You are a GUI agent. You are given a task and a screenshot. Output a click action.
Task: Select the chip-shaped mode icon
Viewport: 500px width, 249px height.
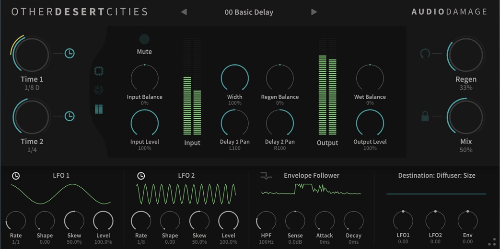pyautogui.click(x=99, y=71)
